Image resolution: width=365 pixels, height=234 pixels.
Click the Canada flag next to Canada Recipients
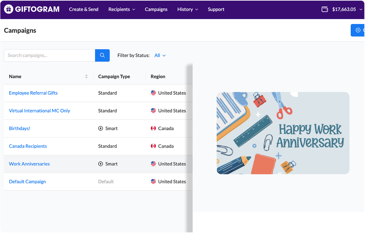(x=153, y=146)
